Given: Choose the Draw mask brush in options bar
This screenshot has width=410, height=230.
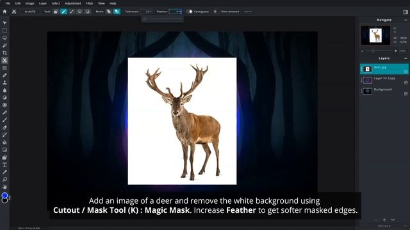Looking at the screenshot, I should [x=72, y=11].
